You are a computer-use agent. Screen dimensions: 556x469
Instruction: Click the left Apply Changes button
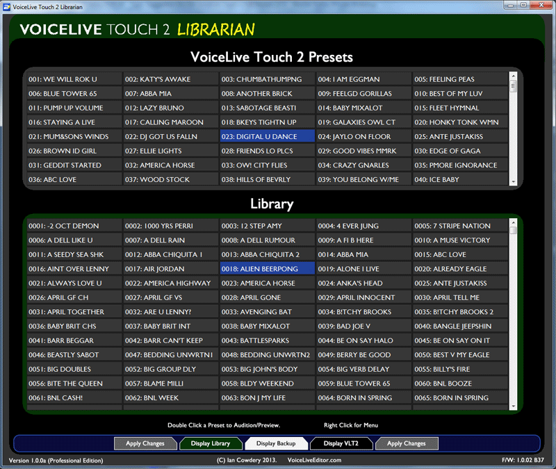tap(145, 443)
